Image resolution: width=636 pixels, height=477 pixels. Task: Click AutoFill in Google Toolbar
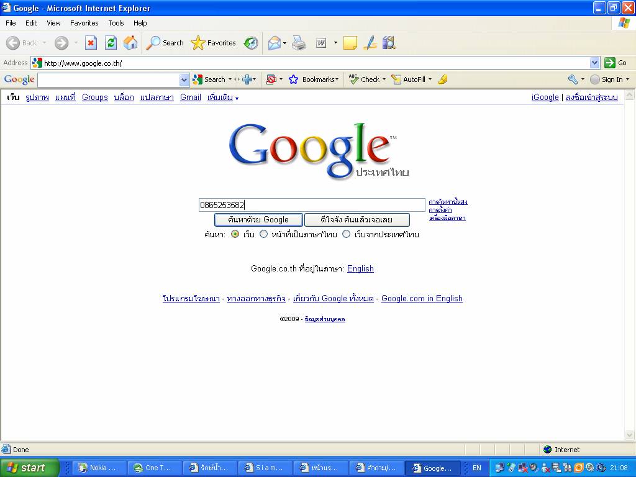pyautogui.click(x=409, y=79)
